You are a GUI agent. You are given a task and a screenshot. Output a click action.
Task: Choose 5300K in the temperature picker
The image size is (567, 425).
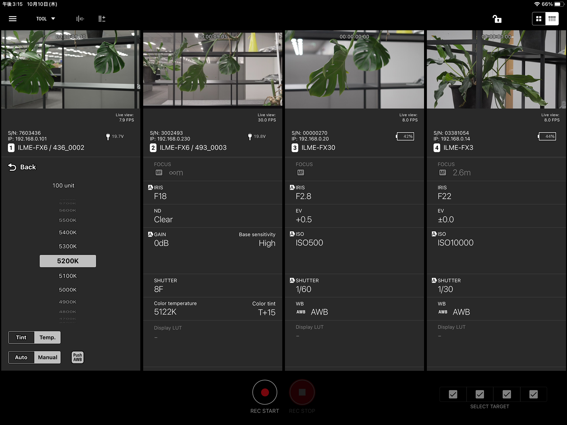68,246
